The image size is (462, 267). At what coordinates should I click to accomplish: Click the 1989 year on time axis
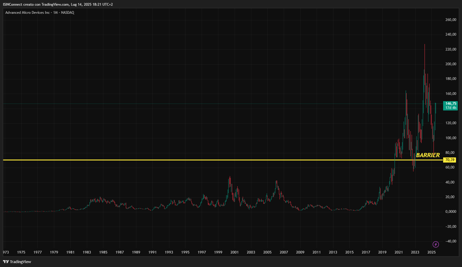[136, 252]
